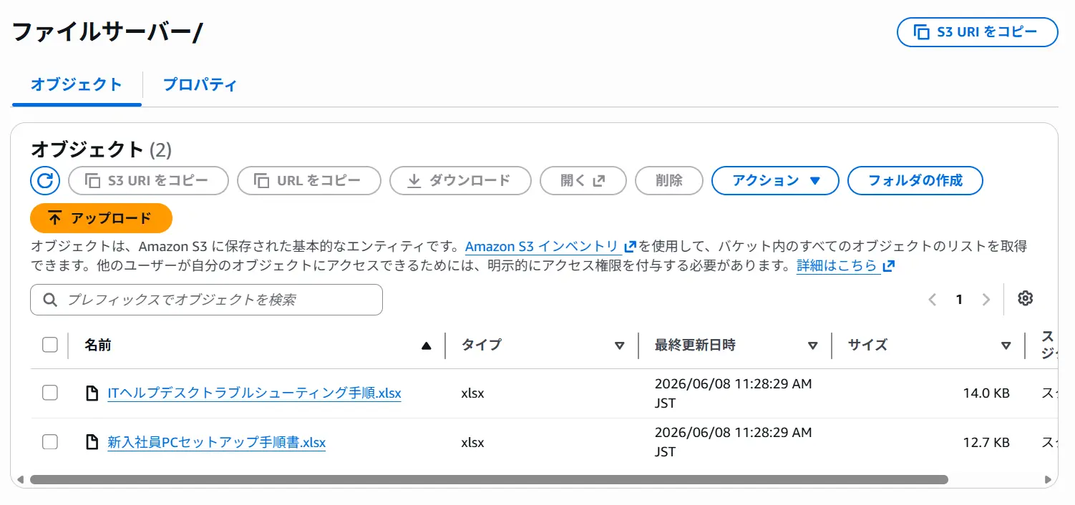Open the 詳細はこちら link
Viewport: 1075px width, 505px height.
[837, 266]
